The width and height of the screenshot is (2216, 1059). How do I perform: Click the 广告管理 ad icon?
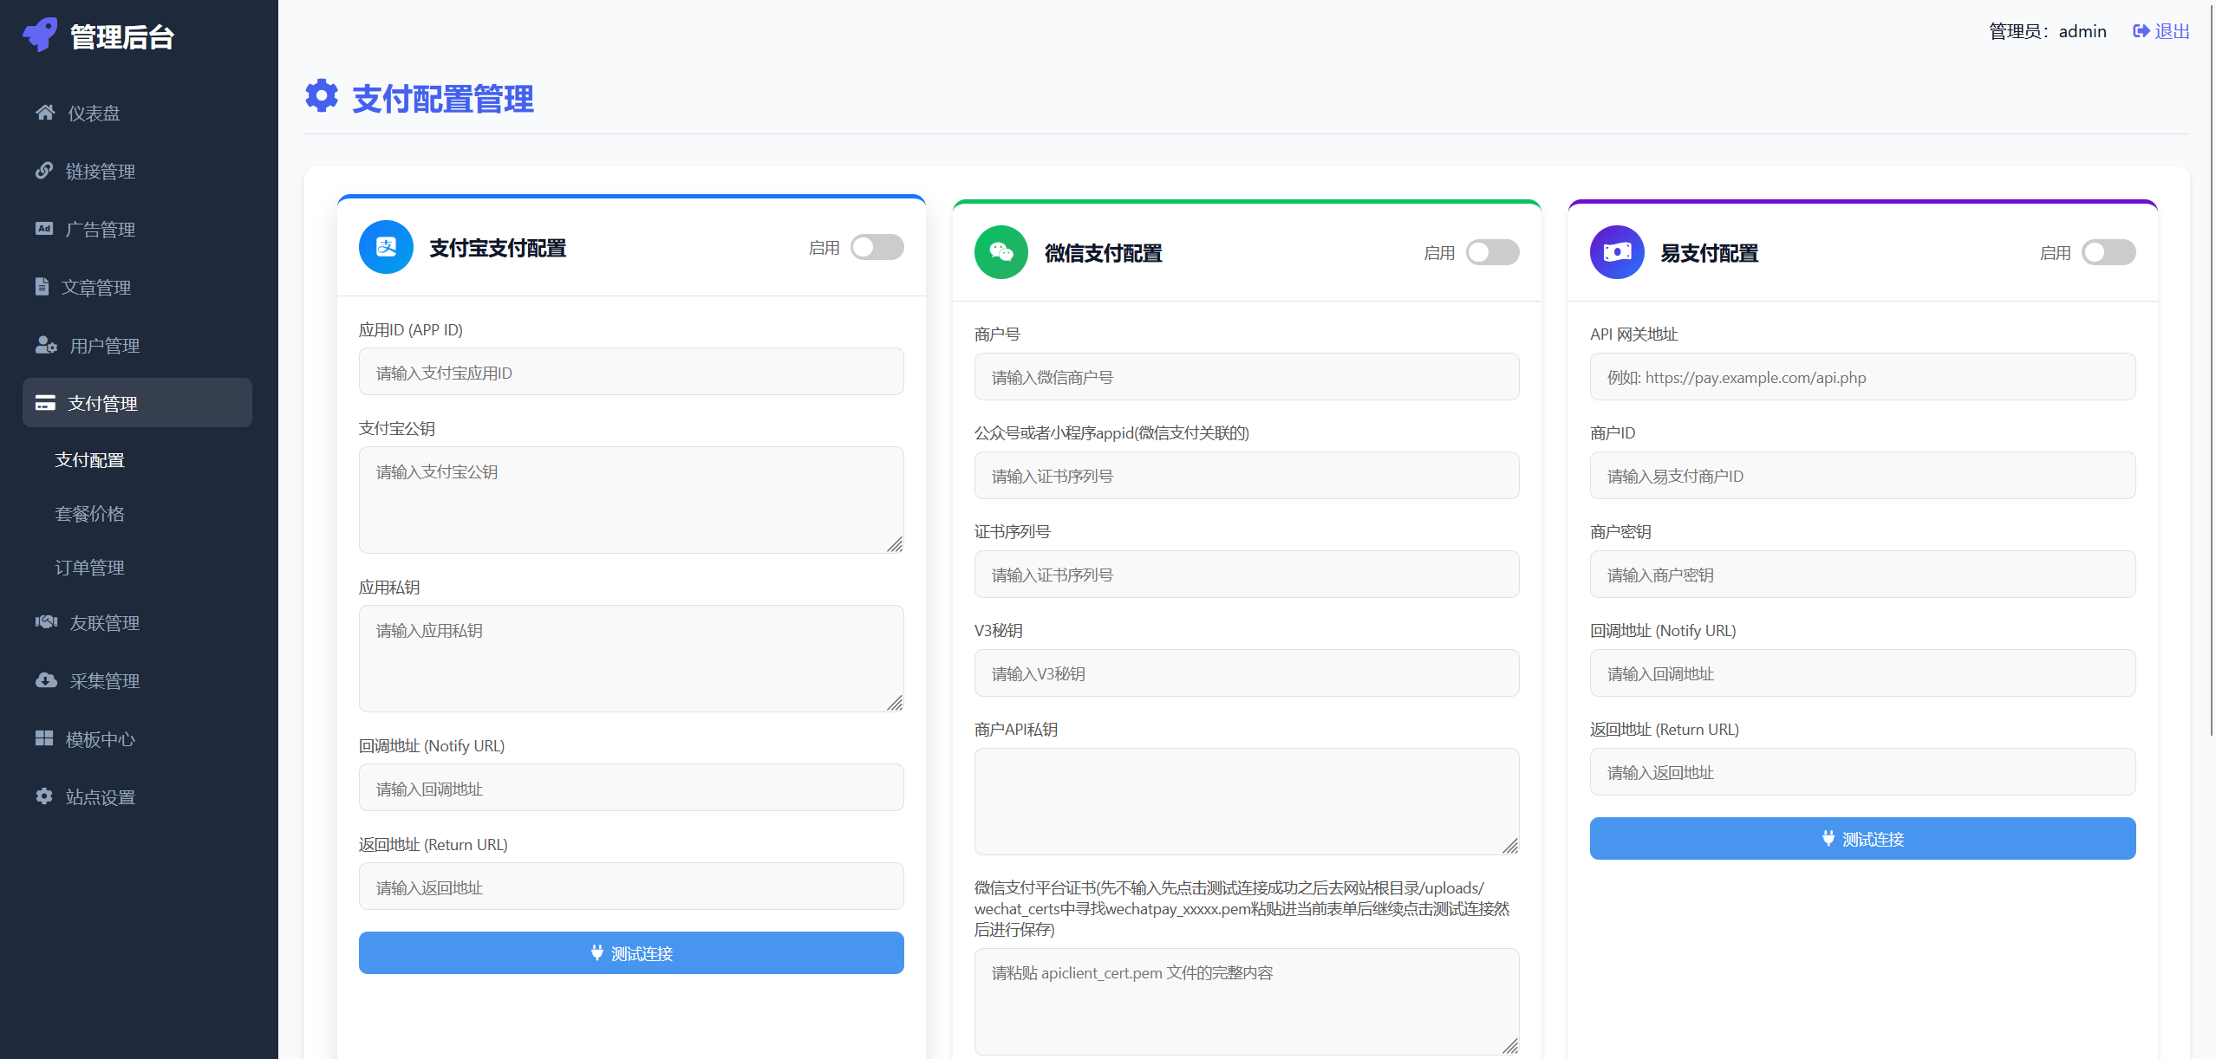45,228
